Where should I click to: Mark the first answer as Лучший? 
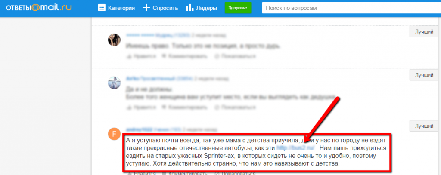point(425,32)
